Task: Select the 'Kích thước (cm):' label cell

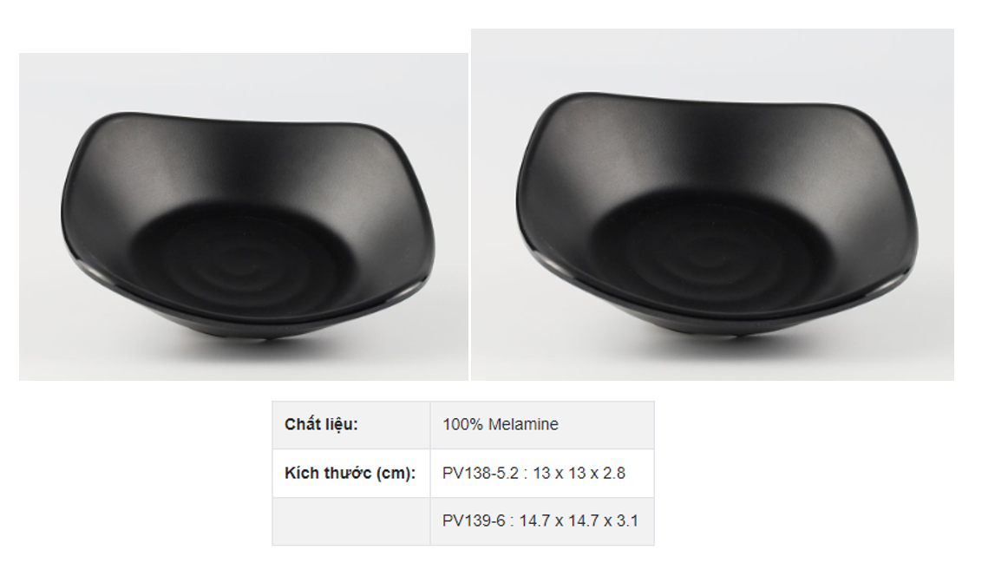Action: click(351, 473)
